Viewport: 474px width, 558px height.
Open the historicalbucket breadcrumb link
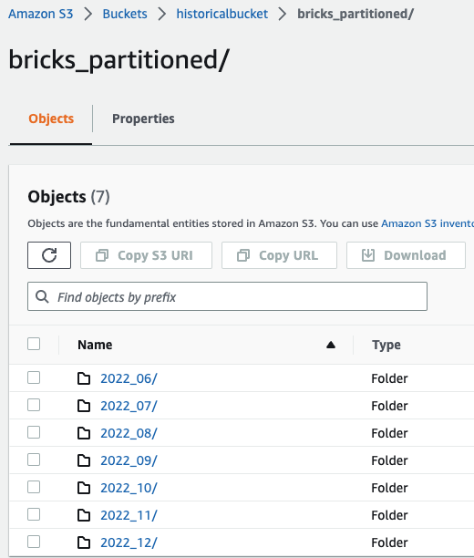pos(222,14)
